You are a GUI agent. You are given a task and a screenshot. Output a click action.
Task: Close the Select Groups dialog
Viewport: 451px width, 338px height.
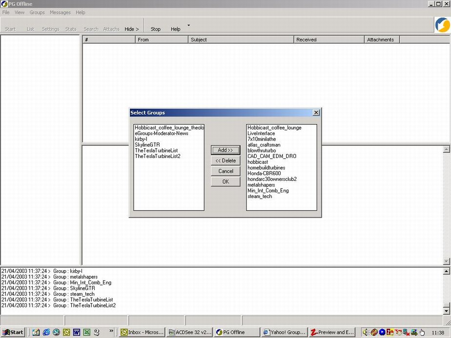click(x=316, y=113)
